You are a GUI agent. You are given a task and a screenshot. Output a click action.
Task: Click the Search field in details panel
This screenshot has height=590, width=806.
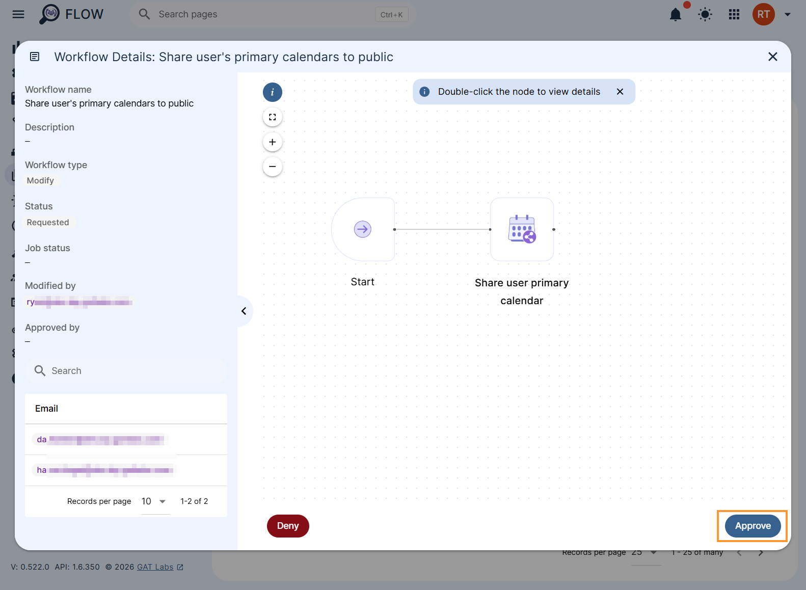pos(126,371)
